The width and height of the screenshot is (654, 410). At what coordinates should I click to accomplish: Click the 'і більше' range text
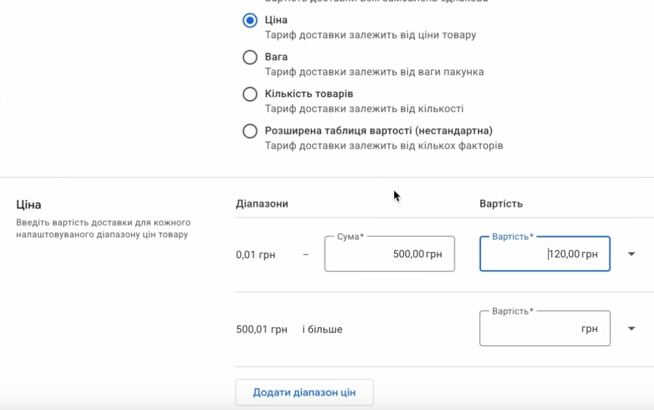(322, 329)
